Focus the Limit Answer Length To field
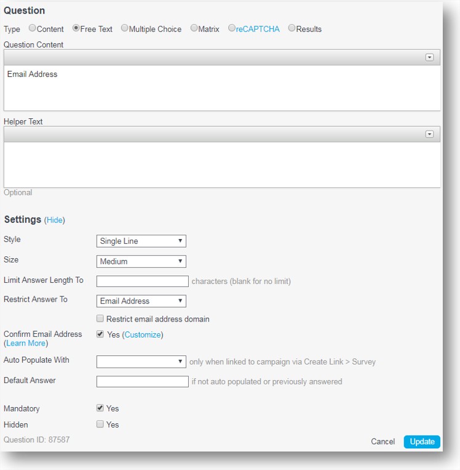 click(x=143, y=281)
